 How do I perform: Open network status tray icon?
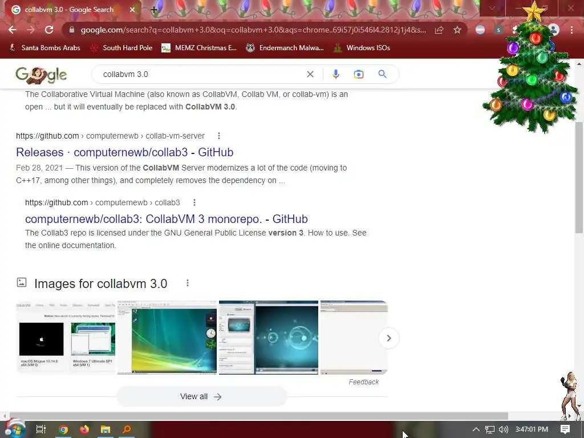(x=490, y=429)
